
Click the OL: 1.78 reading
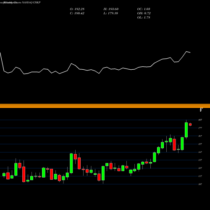[x=144, y=18]
